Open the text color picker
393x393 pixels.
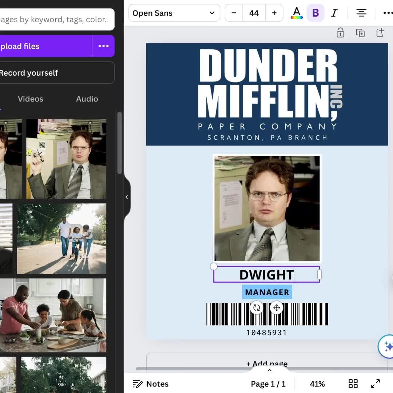(297, 13)
